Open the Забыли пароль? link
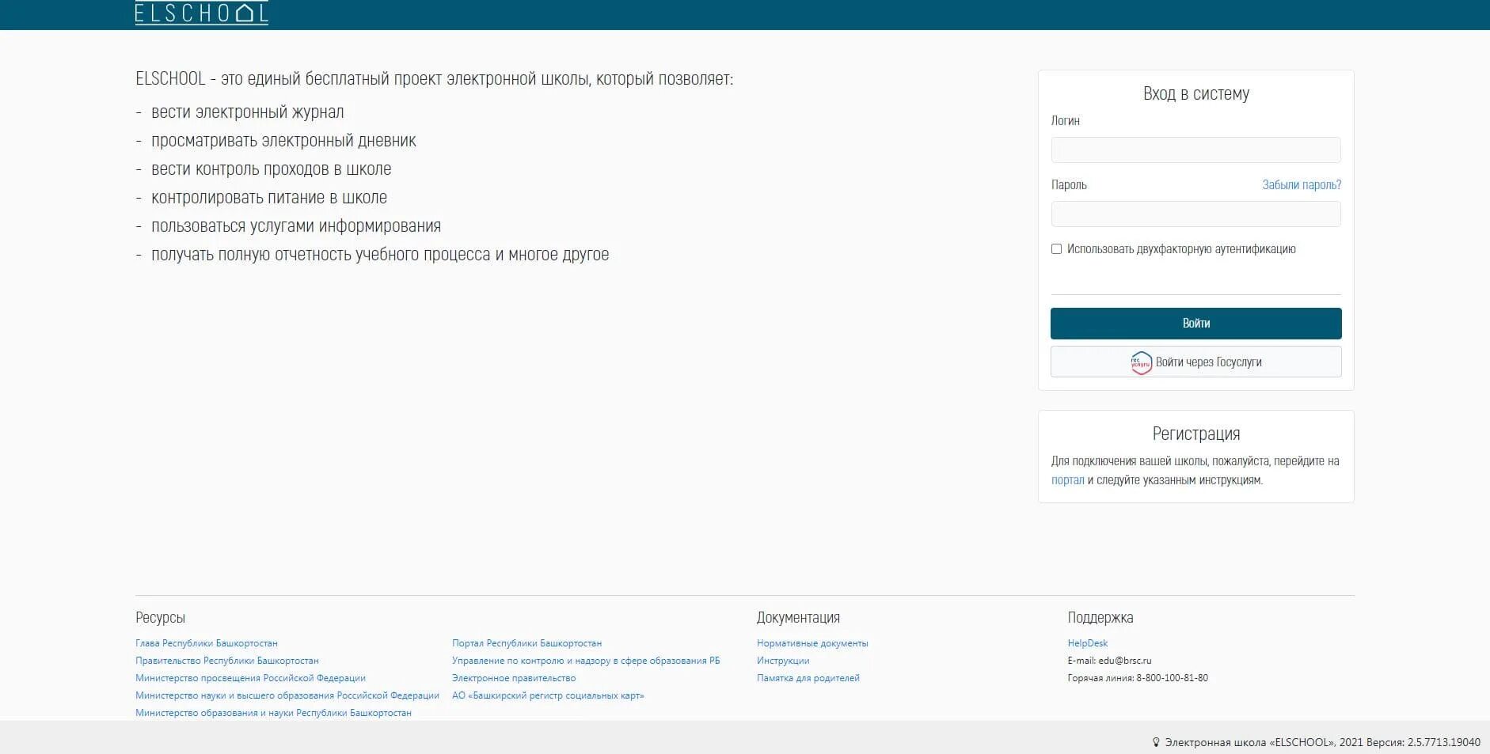This screenshot has width=1490, height=754. [1302, 184]
